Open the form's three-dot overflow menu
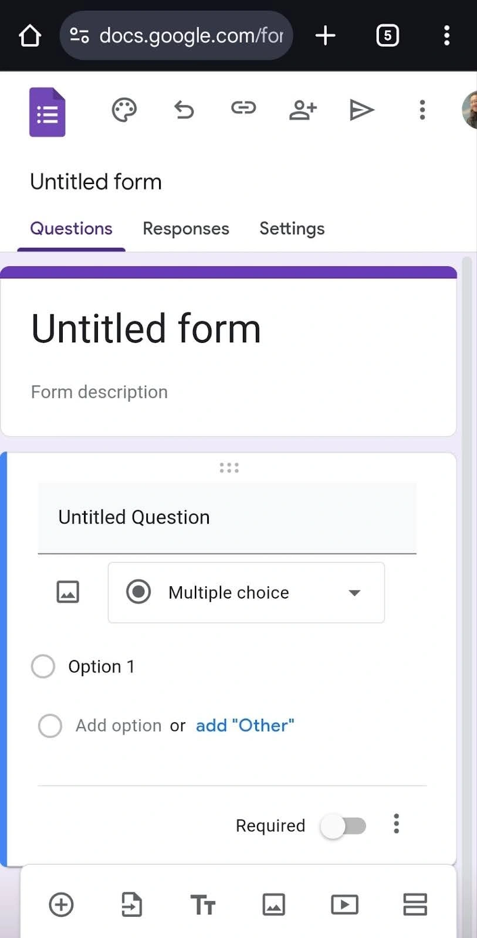Screen dimensions: 477x938 422,110
